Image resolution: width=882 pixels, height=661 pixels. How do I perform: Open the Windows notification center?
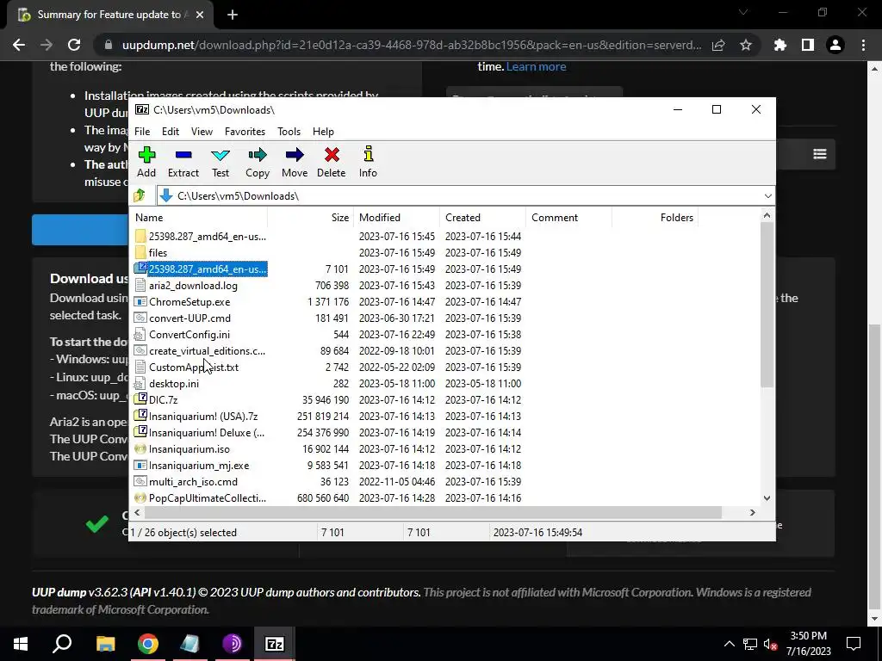click(854, 644)
